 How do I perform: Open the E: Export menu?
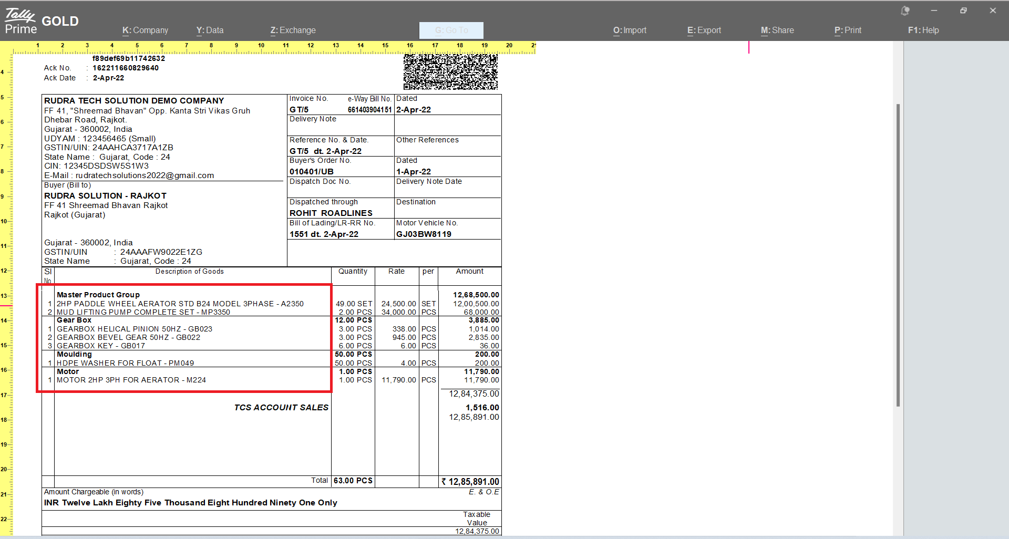click(704, 30)
